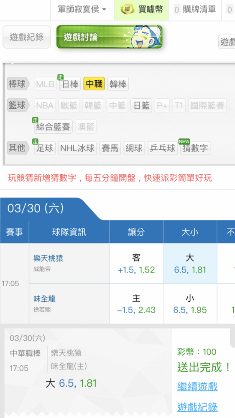Select the 韓棒 league tab

118,84
